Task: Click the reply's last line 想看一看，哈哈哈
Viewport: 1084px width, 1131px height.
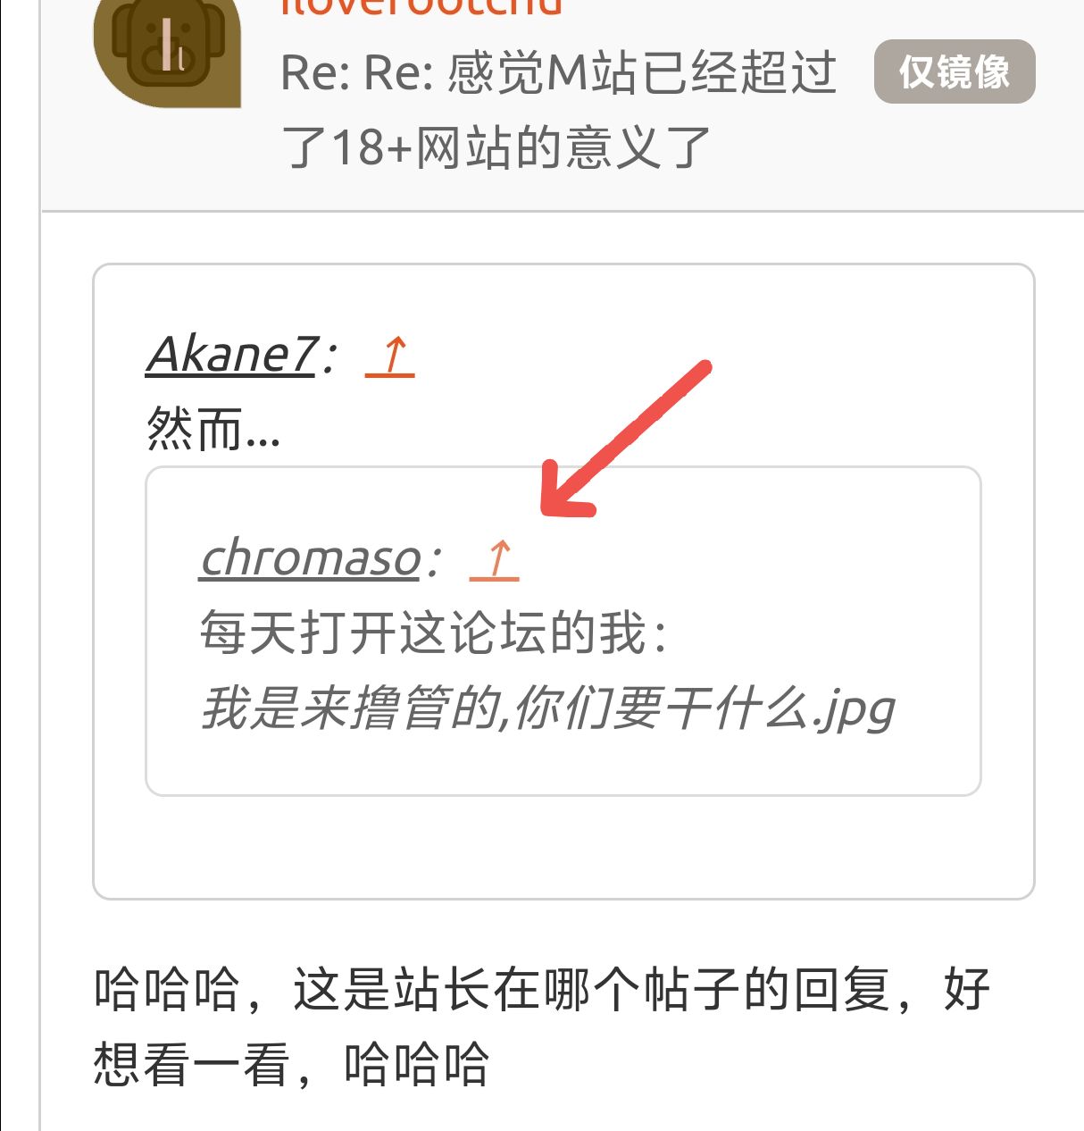Action: pos(291,1065)
